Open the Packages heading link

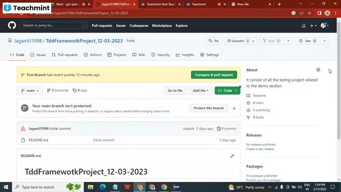click(255, 166)
